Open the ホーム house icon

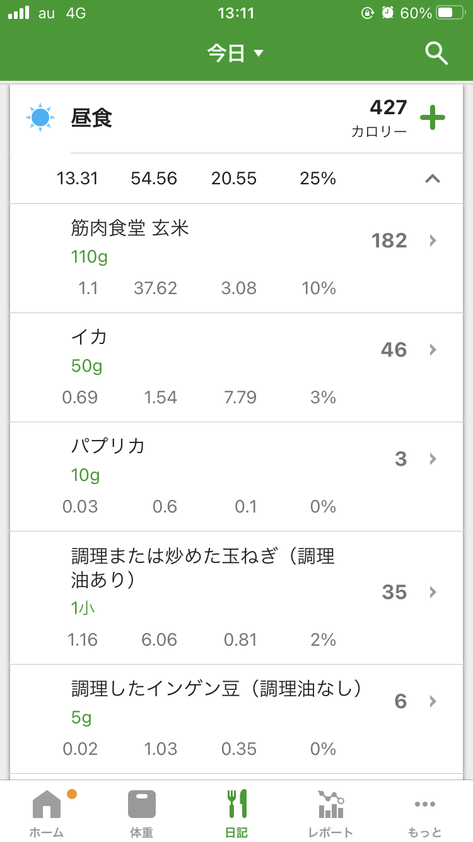pyautogui.click(x=47, y=803)
